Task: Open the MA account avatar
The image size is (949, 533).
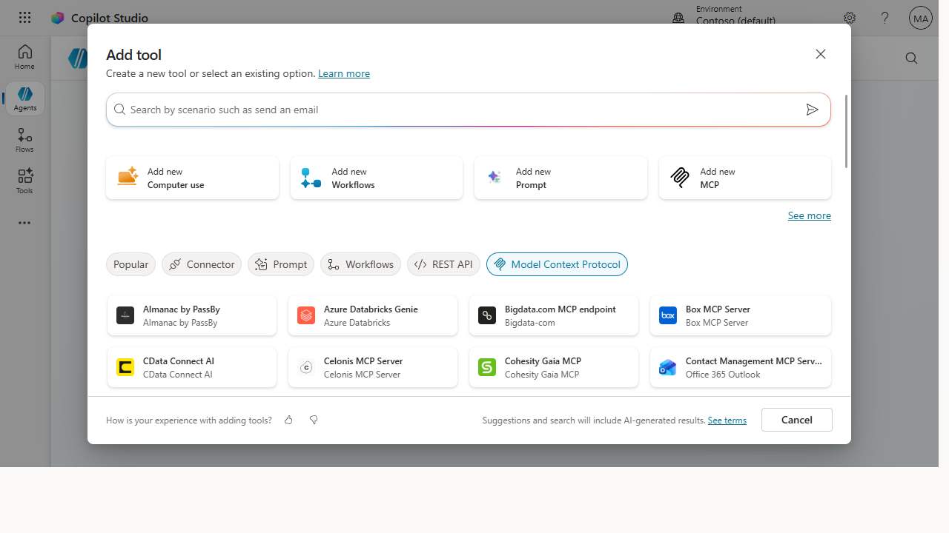Action: (x=920, y=18)
